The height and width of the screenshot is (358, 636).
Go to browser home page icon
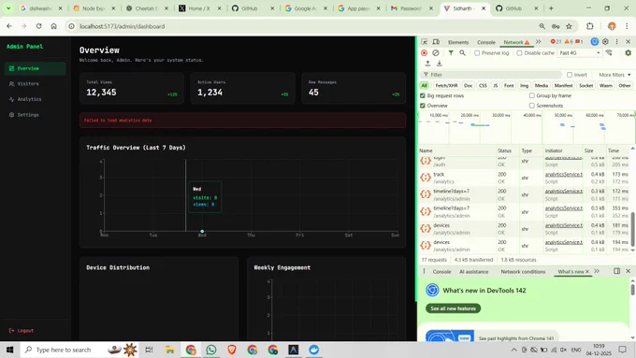pyautogui.click(x=53, y=26)
